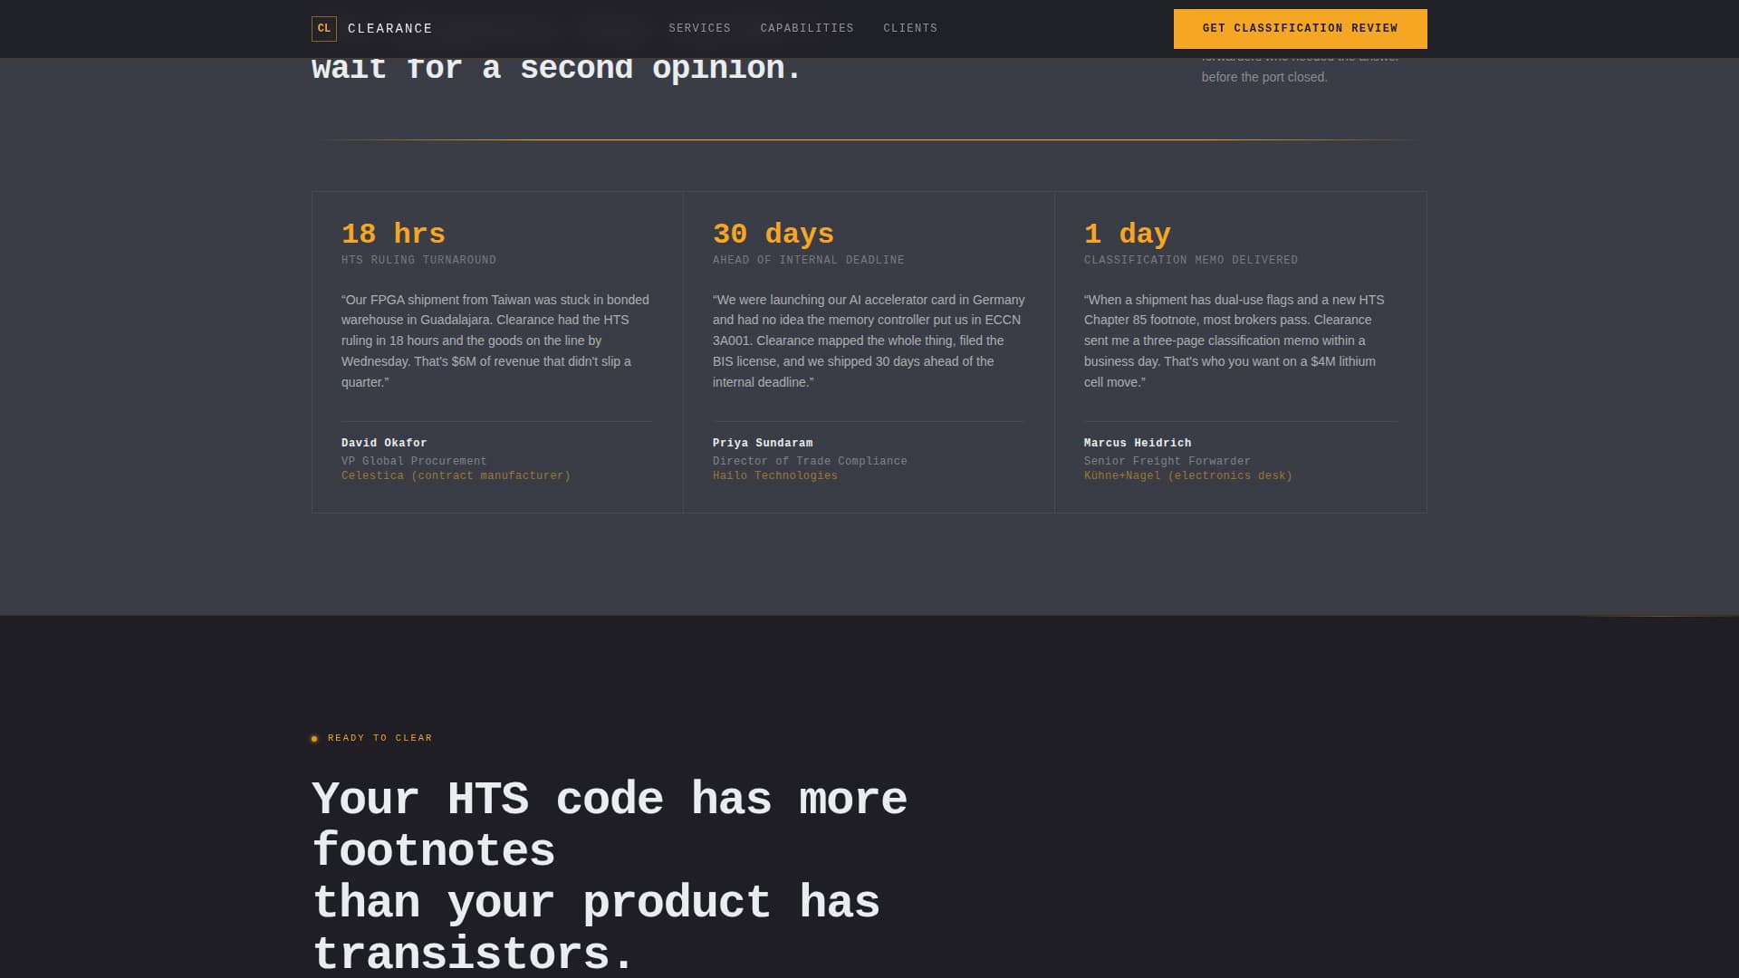Click 'AHEAD OF INTERNAL DEADLINE' label
1739x978 pixels.
pos(808,260)
